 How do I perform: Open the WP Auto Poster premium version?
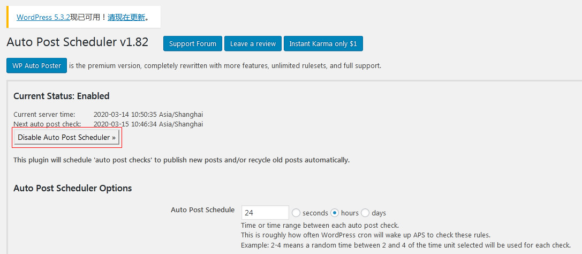(x=36, y=66)
